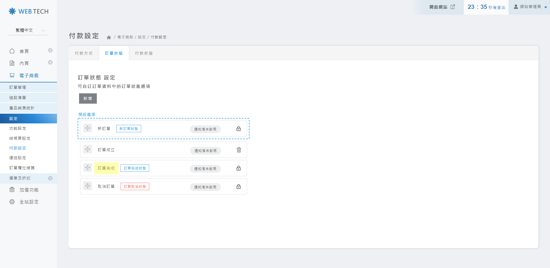This screenshot has width=550, height=268.
Task: Open gear settings next to 優惠及折扣
Action: 50,178
